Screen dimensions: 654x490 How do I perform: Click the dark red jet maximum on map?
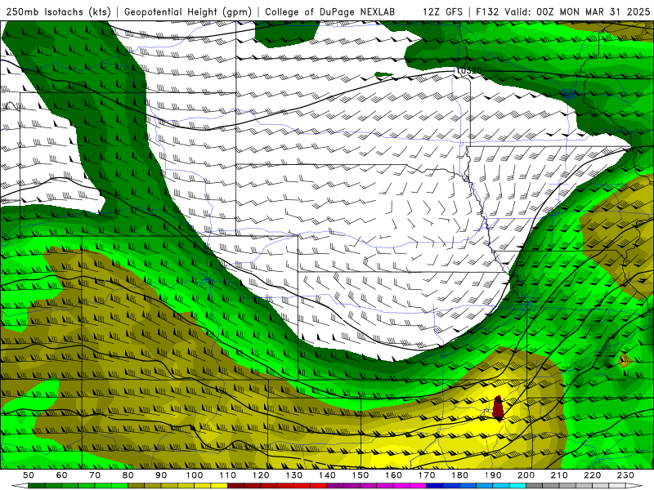pyautogui.click(x=498, y=408)
